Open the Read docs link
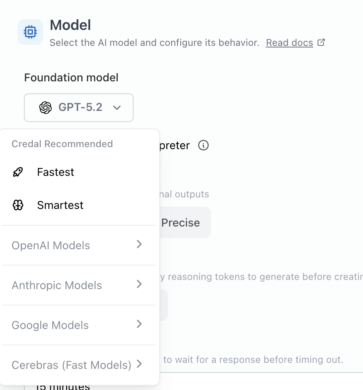 pyautogui.click(x=289, y=42)
